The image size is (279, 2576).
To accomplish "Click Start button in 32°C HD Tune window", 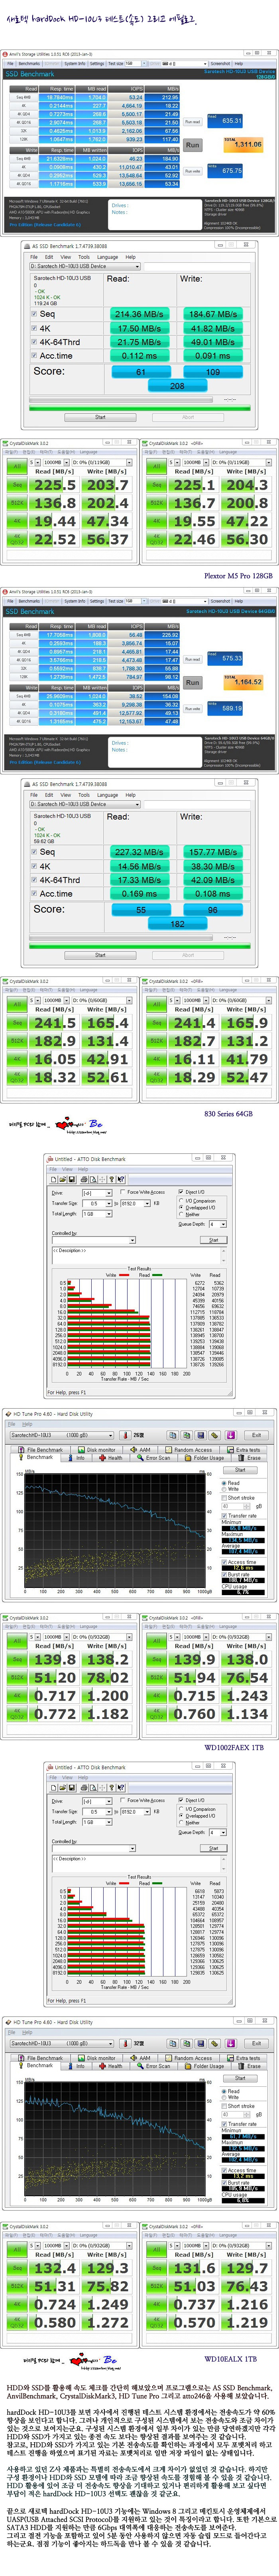I will (240, 2078).
